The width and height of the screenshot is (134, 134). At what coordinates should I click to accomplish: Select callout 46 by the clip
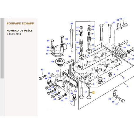pos(50,77)
